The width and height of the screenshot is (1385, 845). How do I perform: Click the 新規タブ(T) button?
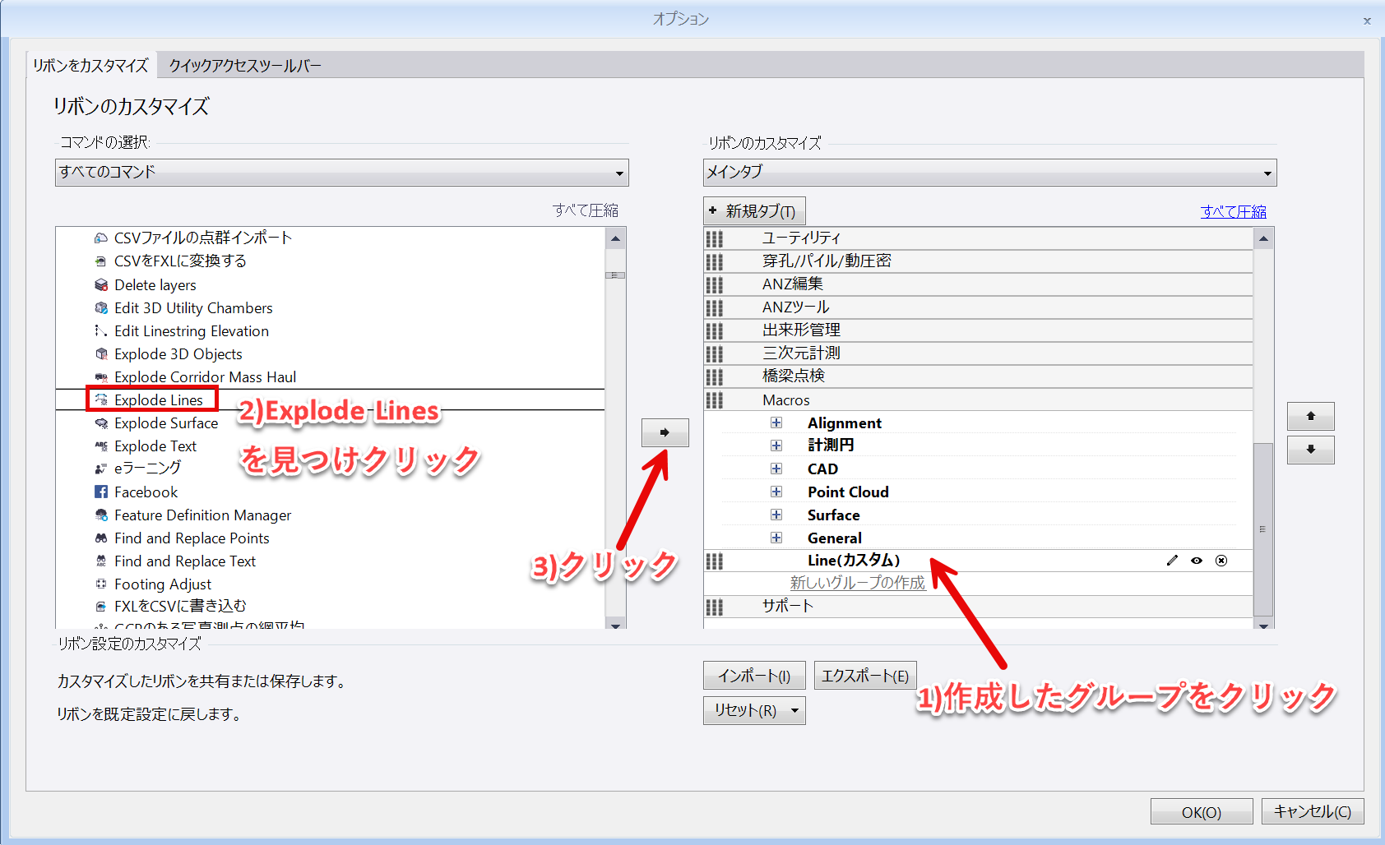pos(755,211)
